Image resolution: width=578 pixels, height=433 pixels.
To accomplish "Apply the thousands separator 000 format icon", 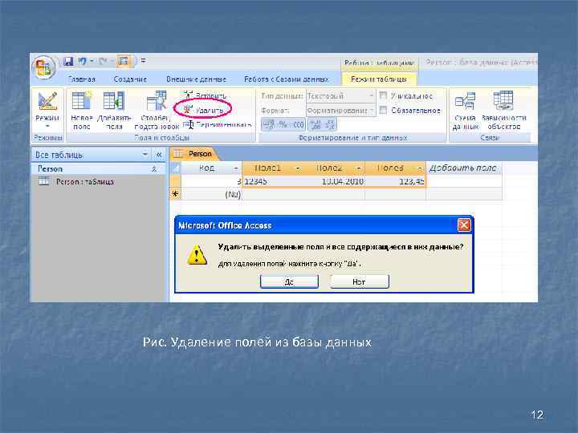I will (x=298, y=125).
